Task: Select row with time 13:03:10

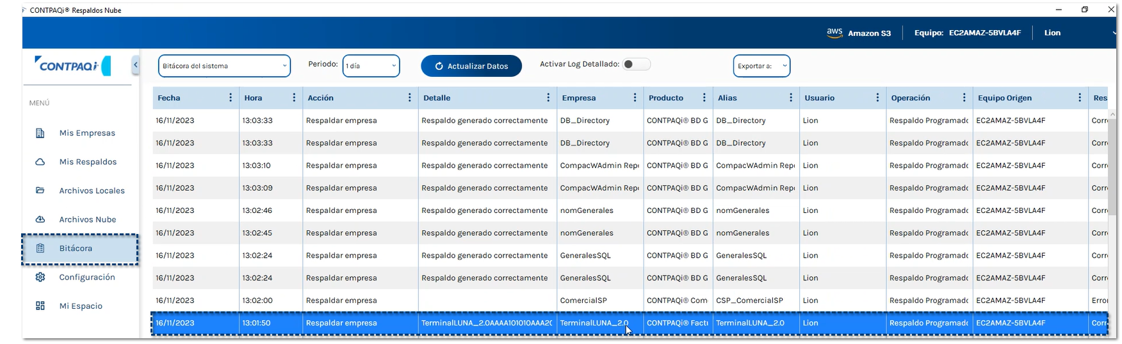Action: [630, 165]
